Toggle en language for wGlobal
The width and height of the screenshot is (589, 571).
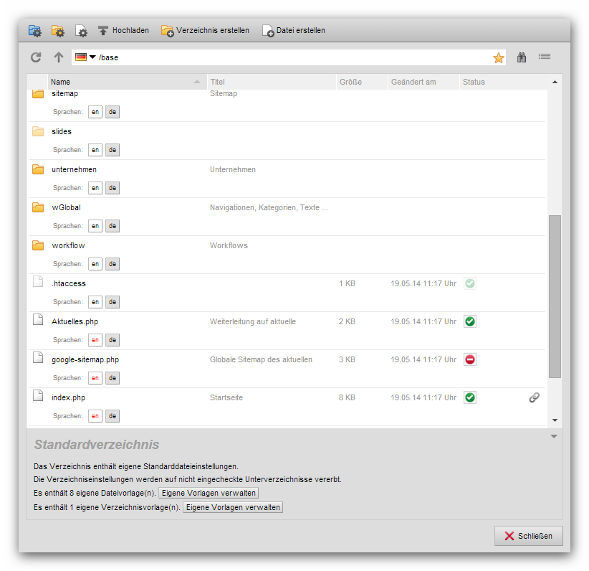(95, 226)
